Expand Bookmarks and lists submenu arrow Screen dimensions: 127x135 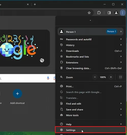click(x=121, y=56)
